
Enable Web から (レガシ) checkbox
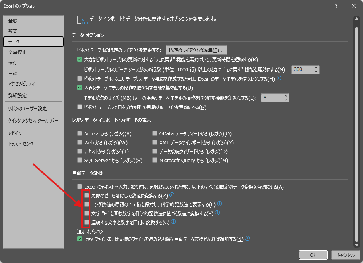pos(80,142)
